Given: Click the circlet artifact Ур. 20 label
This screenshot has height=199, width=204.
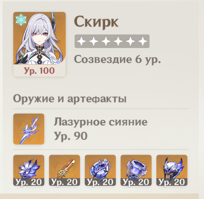Looking at the screenshot, I should (x=172, y=182).
